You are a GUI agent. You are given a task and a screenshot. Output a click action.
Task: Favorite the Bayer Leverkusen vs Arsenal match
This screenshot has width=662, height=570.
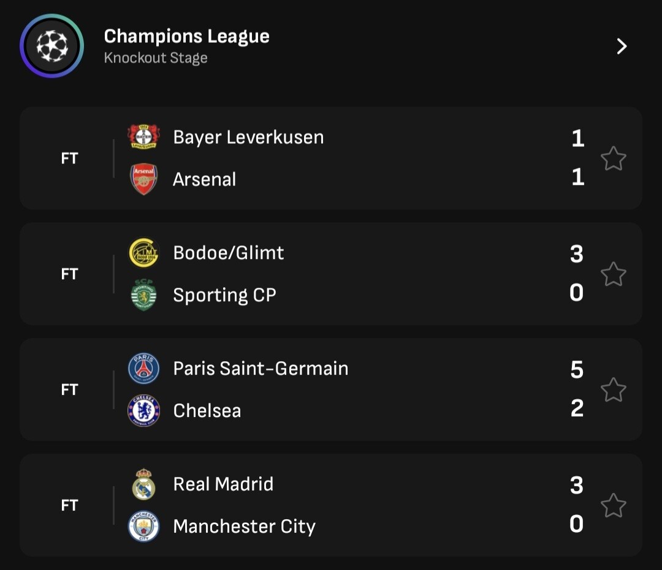pyautogui.click(x=613, y=159)
